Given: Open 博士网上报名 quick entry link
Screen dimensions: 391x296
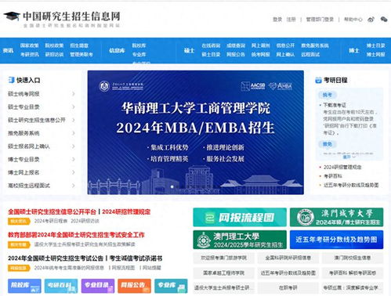Looking at the screenshot, I should (x=24, y=172).
